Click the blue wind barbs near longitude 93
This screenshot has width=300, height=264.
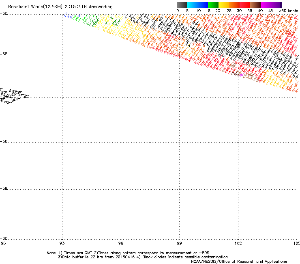(x=68, y=16)
